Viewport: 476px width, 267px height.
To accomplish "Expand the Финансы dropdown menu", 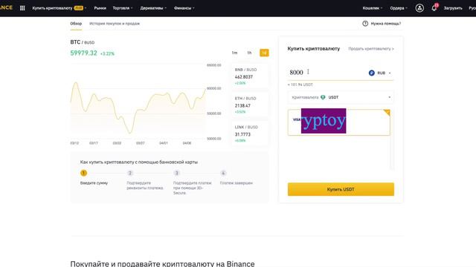I will coord(184,8).
